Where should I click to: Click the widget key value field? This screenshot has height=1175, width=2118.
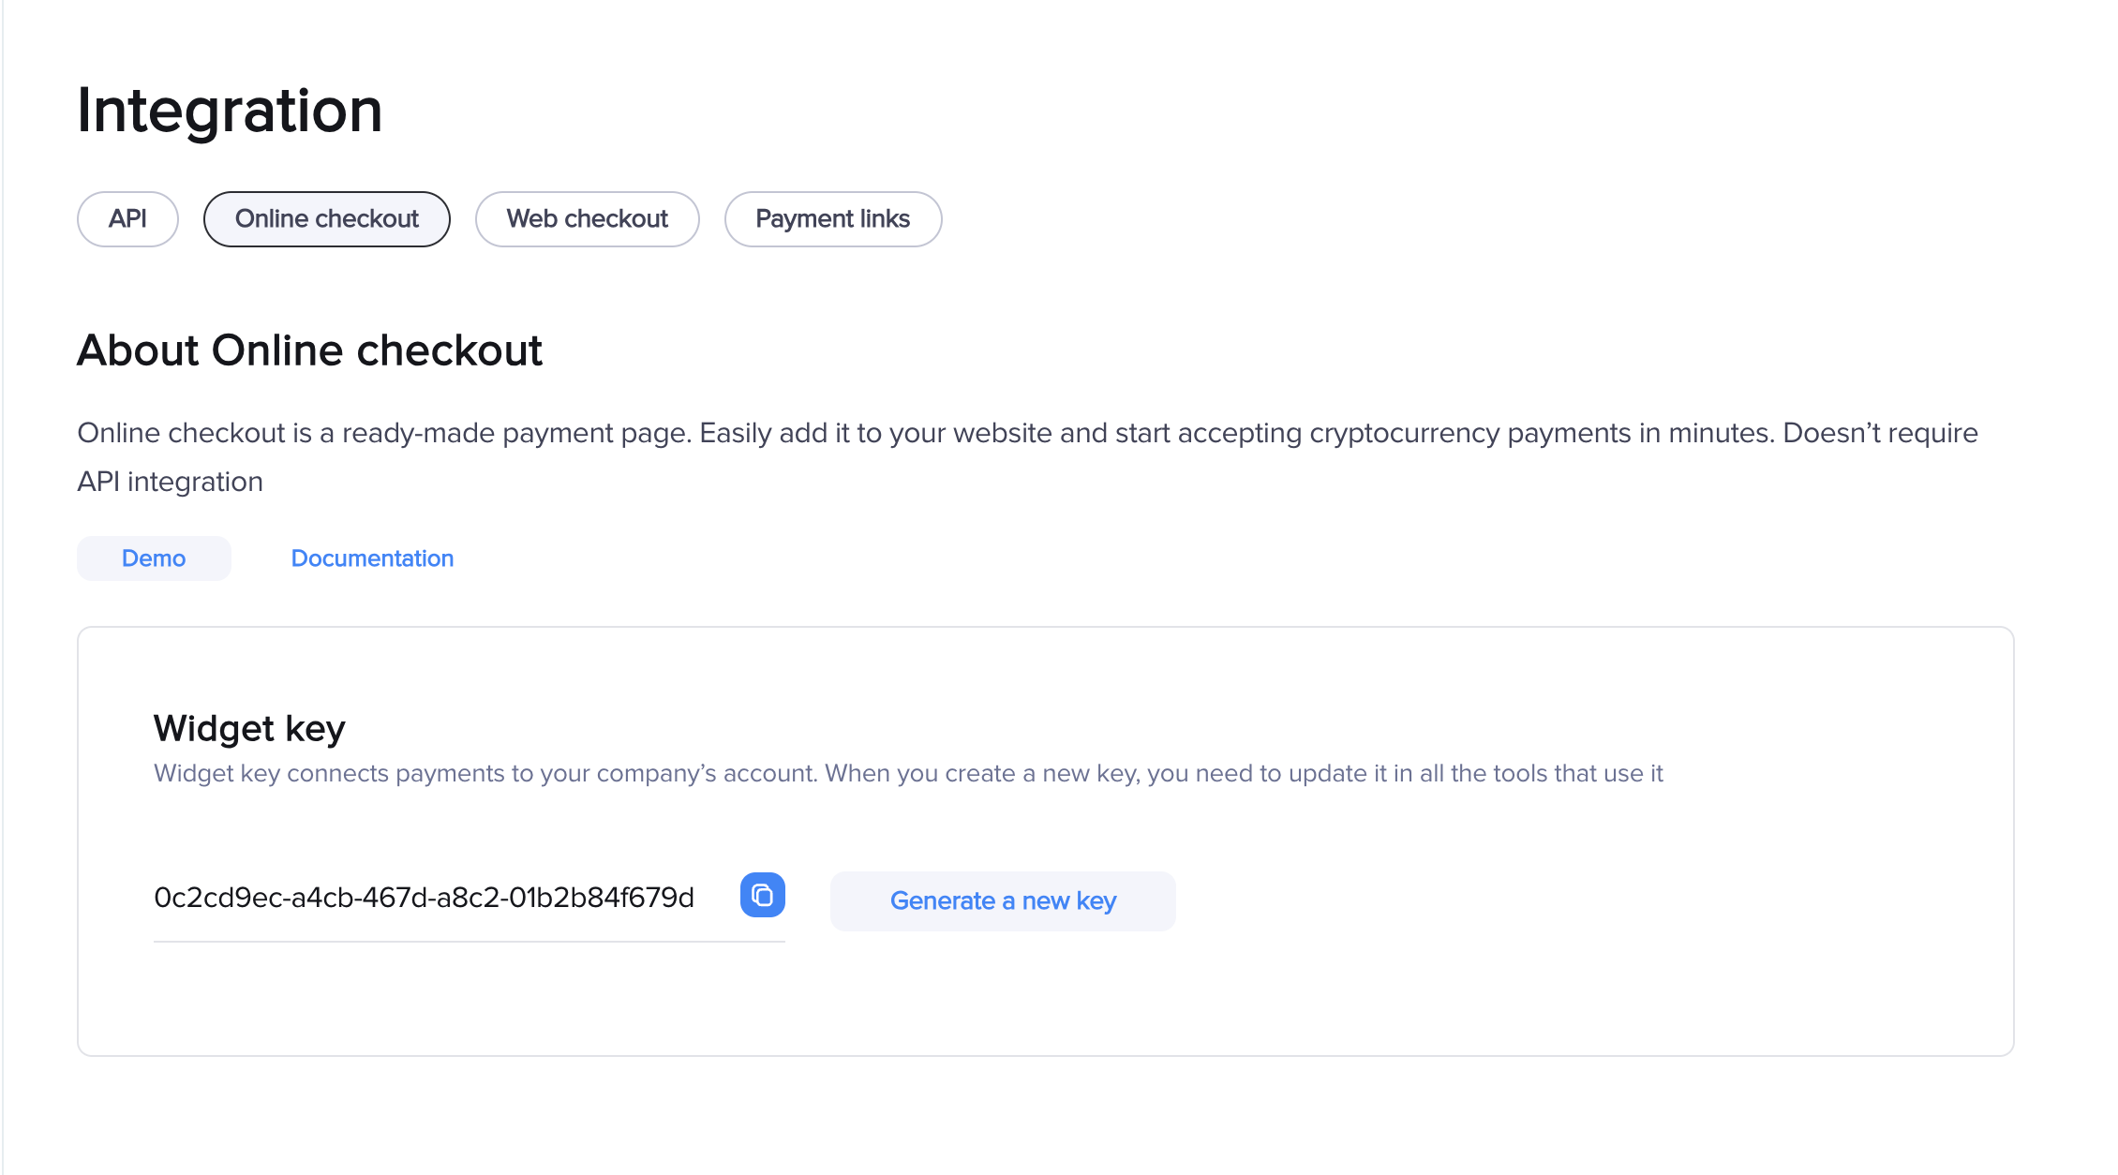click(x=424, y=898)
